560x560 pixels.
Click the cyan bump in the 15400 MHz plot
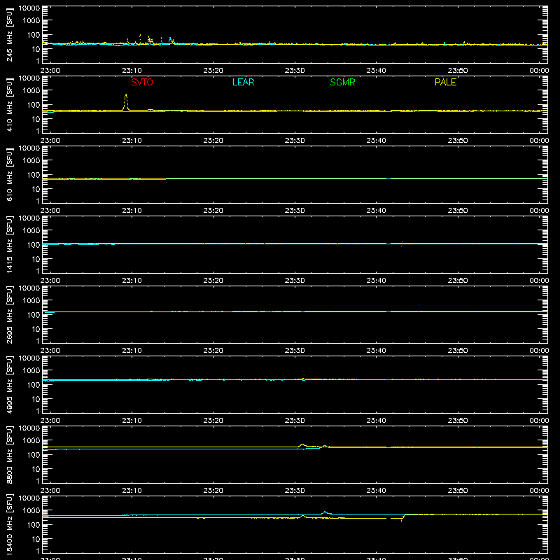pos(324,512)
